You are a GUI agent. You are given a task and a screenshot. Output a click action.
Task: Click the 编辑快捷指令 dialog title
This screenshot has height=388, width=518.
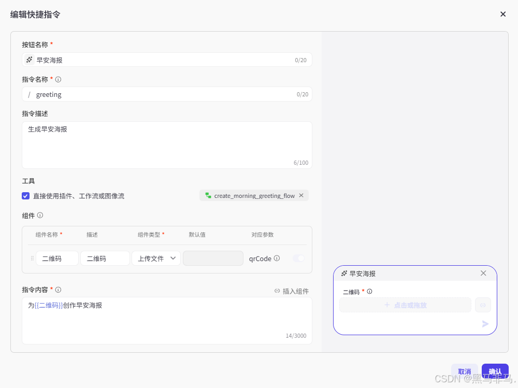click(35, 14)
